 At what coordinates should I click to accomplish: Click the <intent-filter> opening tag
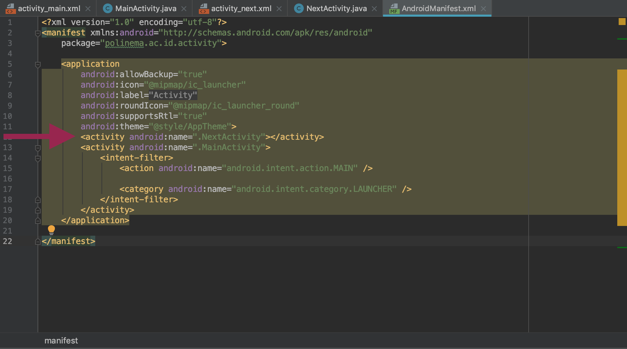[x=137, y=158]
